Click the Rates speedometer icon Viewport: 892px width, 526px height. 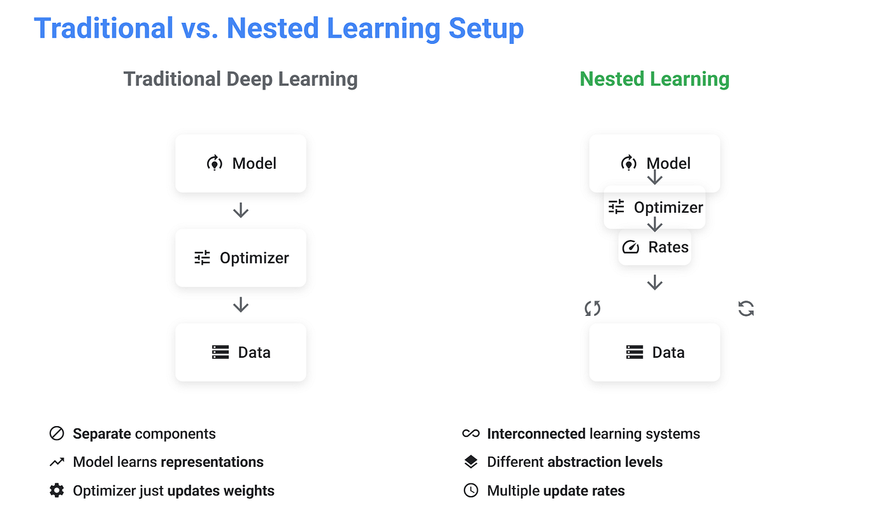click(630, 247)
